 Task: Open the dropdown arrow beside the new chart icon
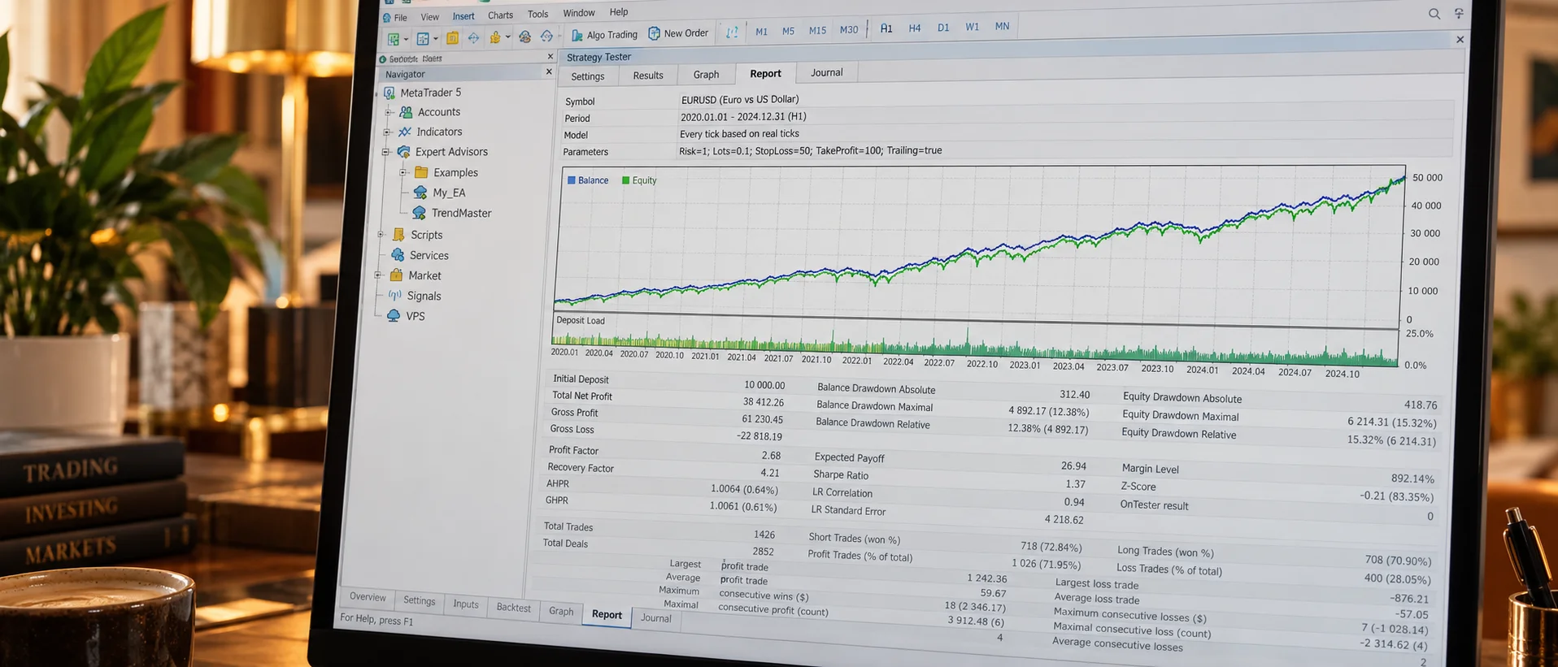click(406, 39)
